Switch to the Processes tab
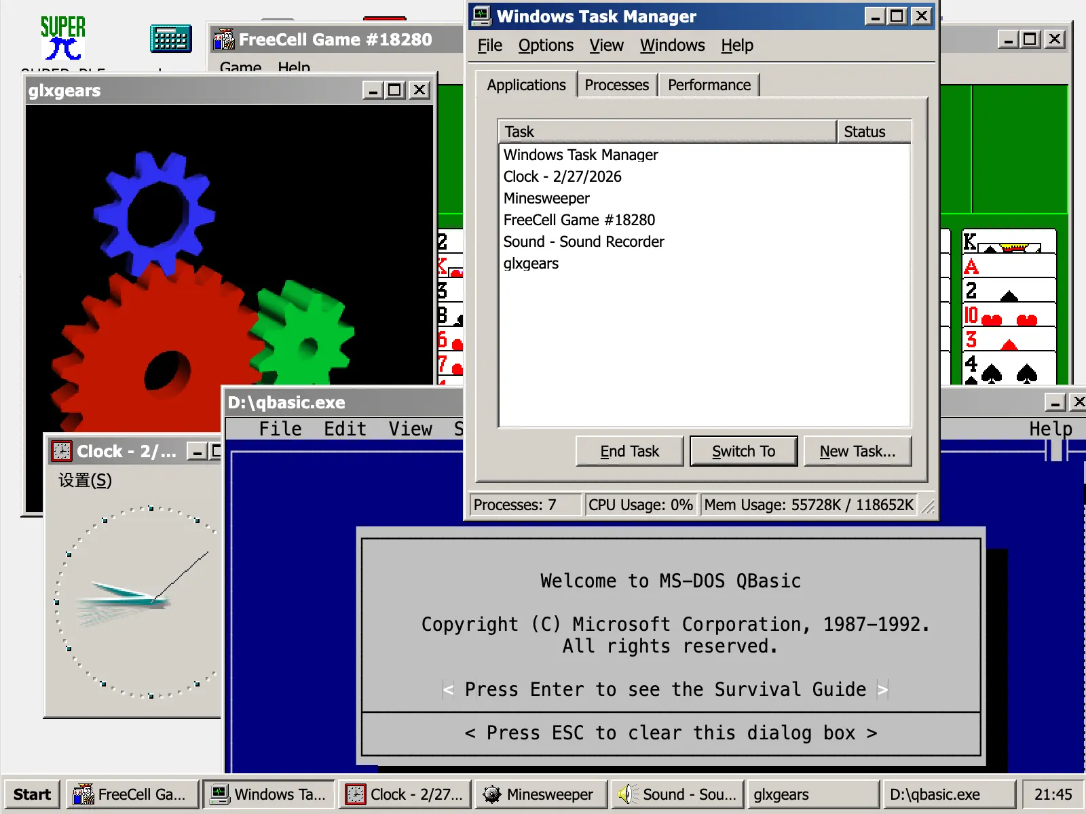 tap(616, 84)
